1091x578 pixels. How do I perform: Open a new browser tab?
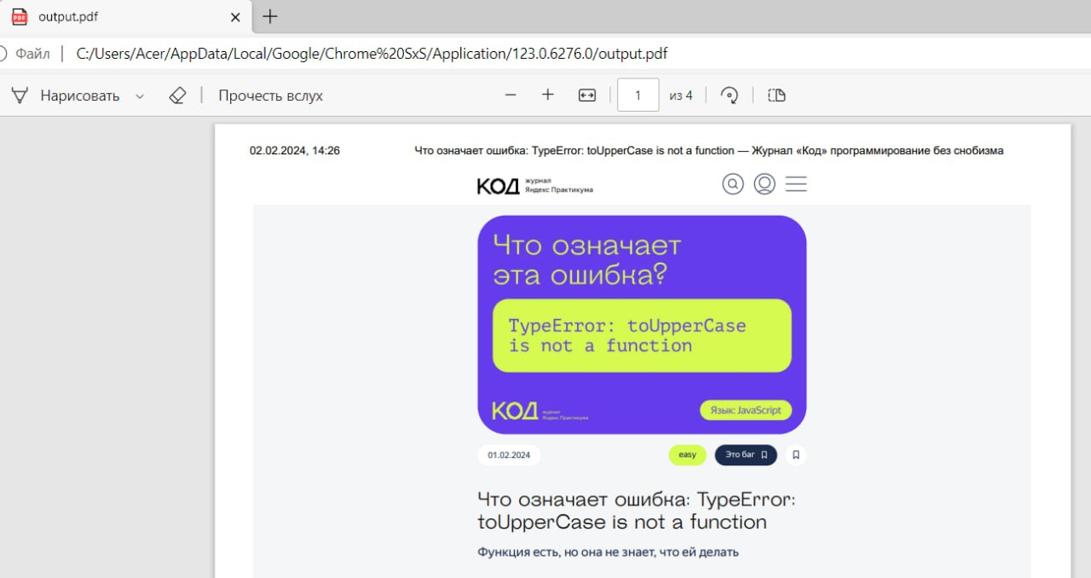pyautogui.click(x=270, y=16)
